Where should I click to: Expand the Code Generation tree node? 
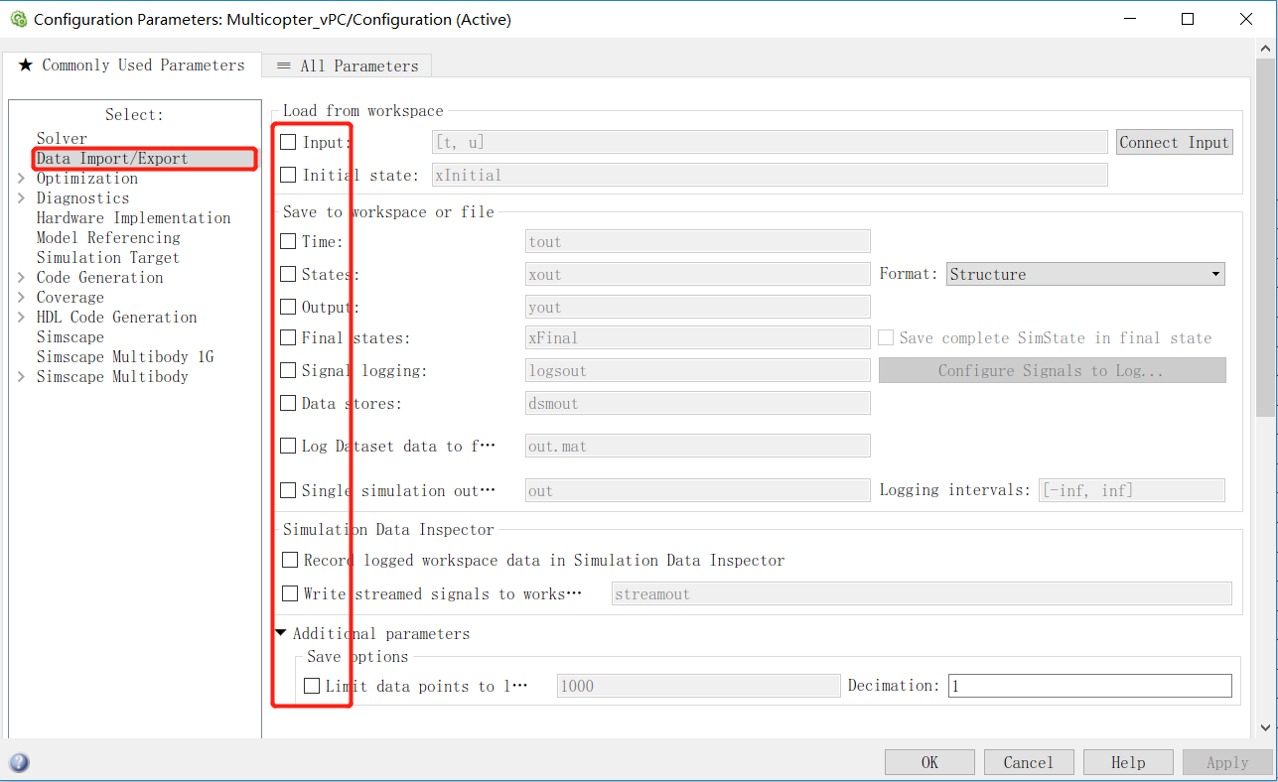pyautogui.click(x=21, y=278)
